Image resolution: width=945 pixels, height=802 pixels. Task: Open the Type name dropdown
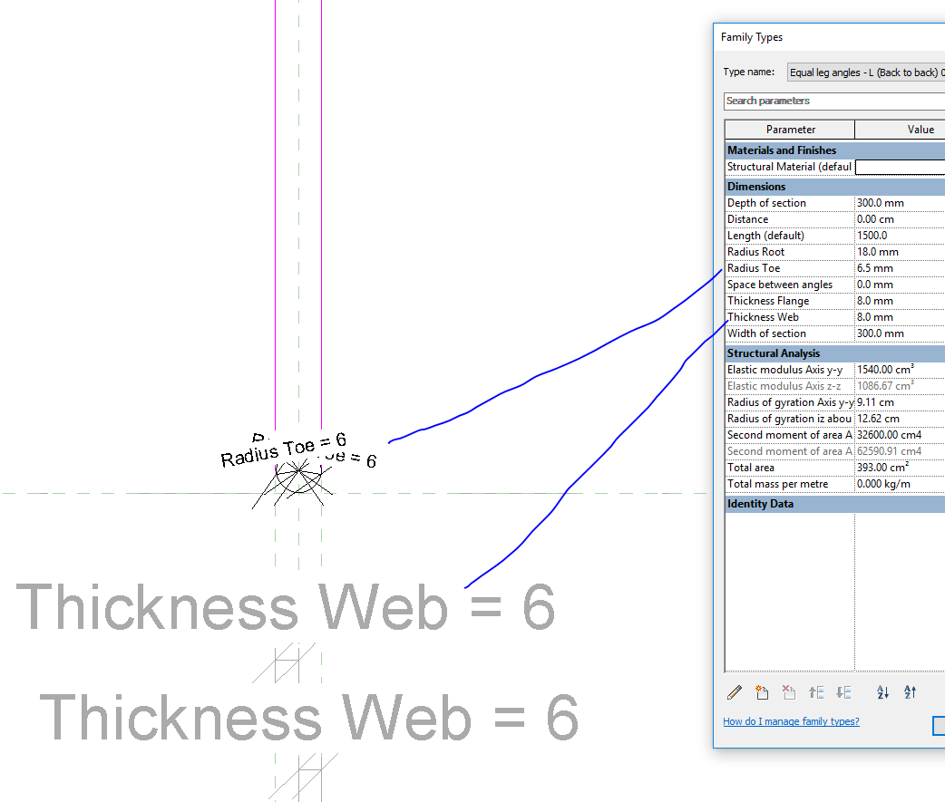point(866,72)
